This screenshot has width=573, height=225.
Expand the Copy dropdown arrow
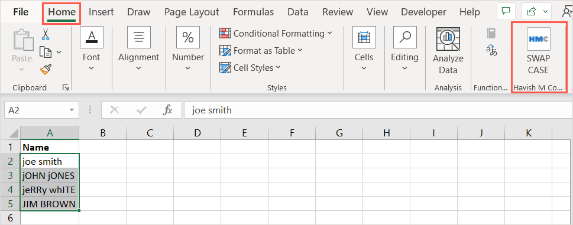[x=59, y=53]
